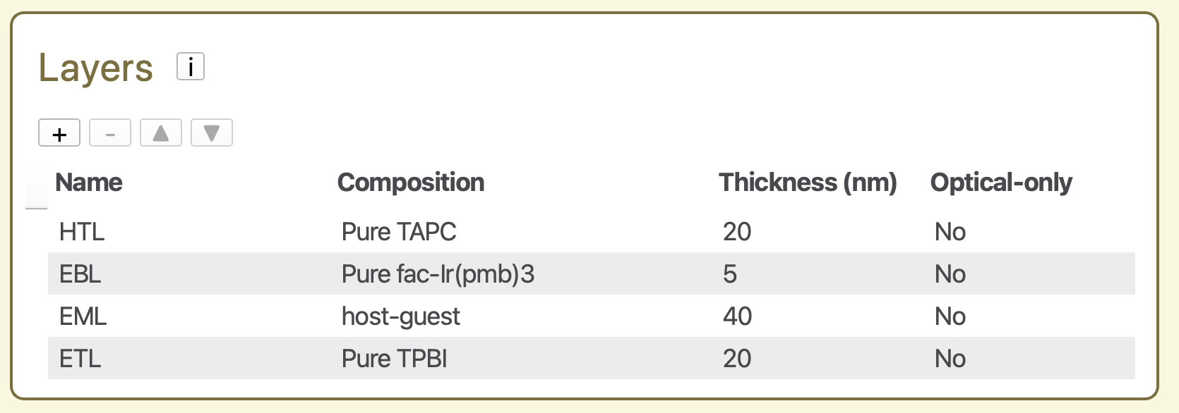
Task: Open the Pure fac-Ir(pmb)3 composition cell
Action: tap(438, 274)
